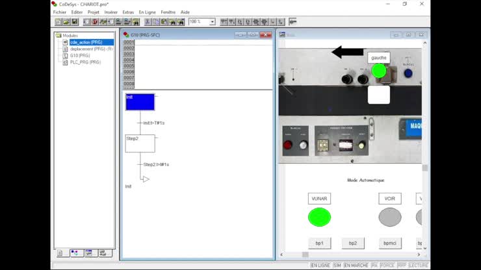The width and height of the screenshot is (481, 270).
Task: Select the blue Init step box
Action: coord(140,102)
